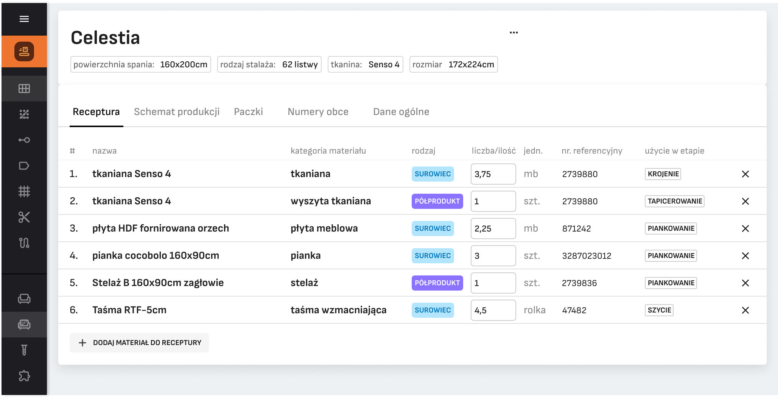This screenshot has height=398, width=778.
Task: Open the hamburger menu in sidebar
Action: point(24,19)
